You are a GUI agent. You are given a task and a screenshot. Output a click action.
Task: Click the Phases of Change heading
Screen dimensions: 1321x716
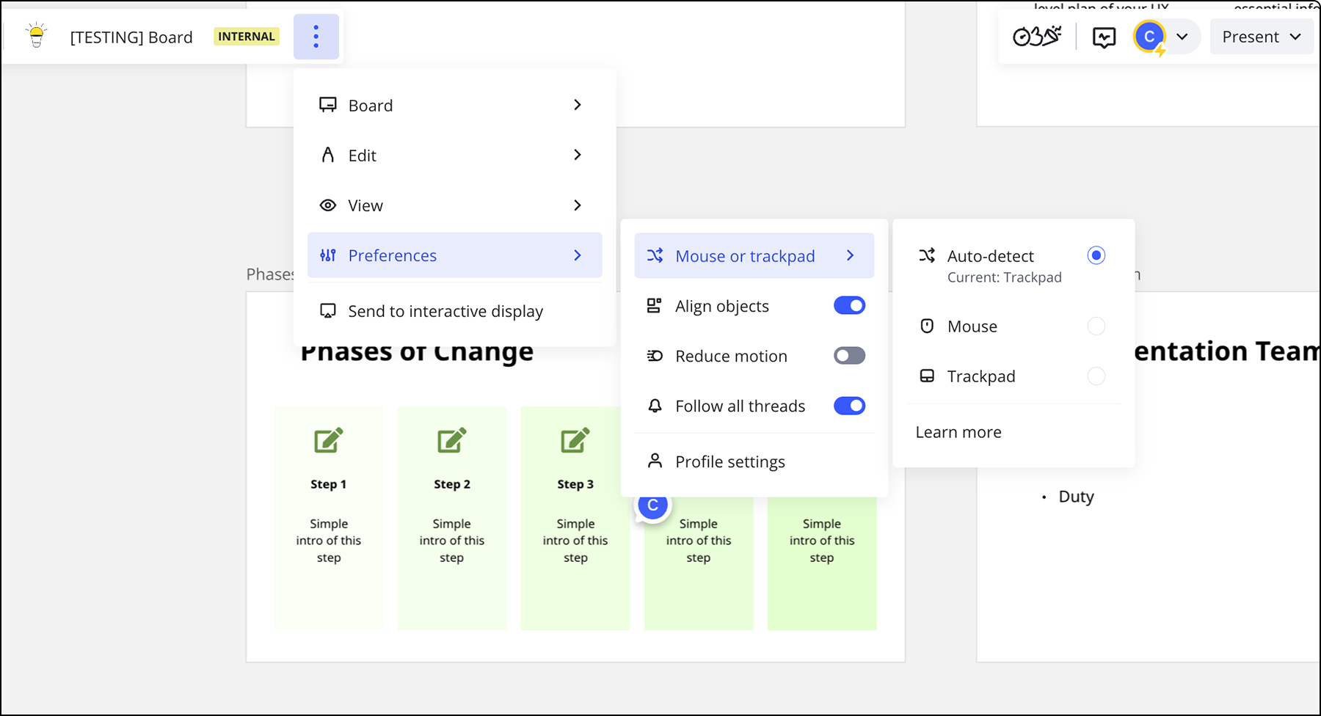[417, 353]
